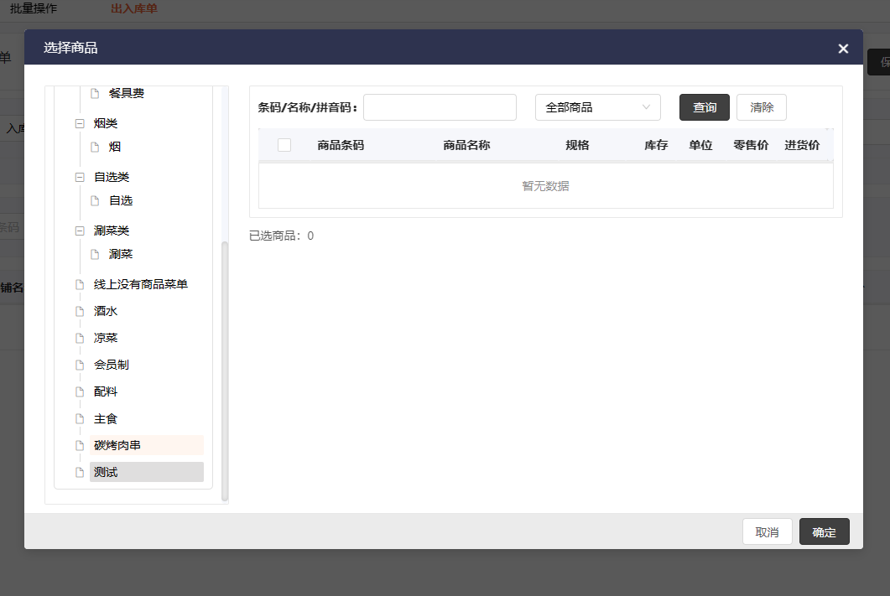The width and height of the screenshot is (890, 596).
Task: Click the 条码/名称/拼音码 search input field
Action: point(440,107)
